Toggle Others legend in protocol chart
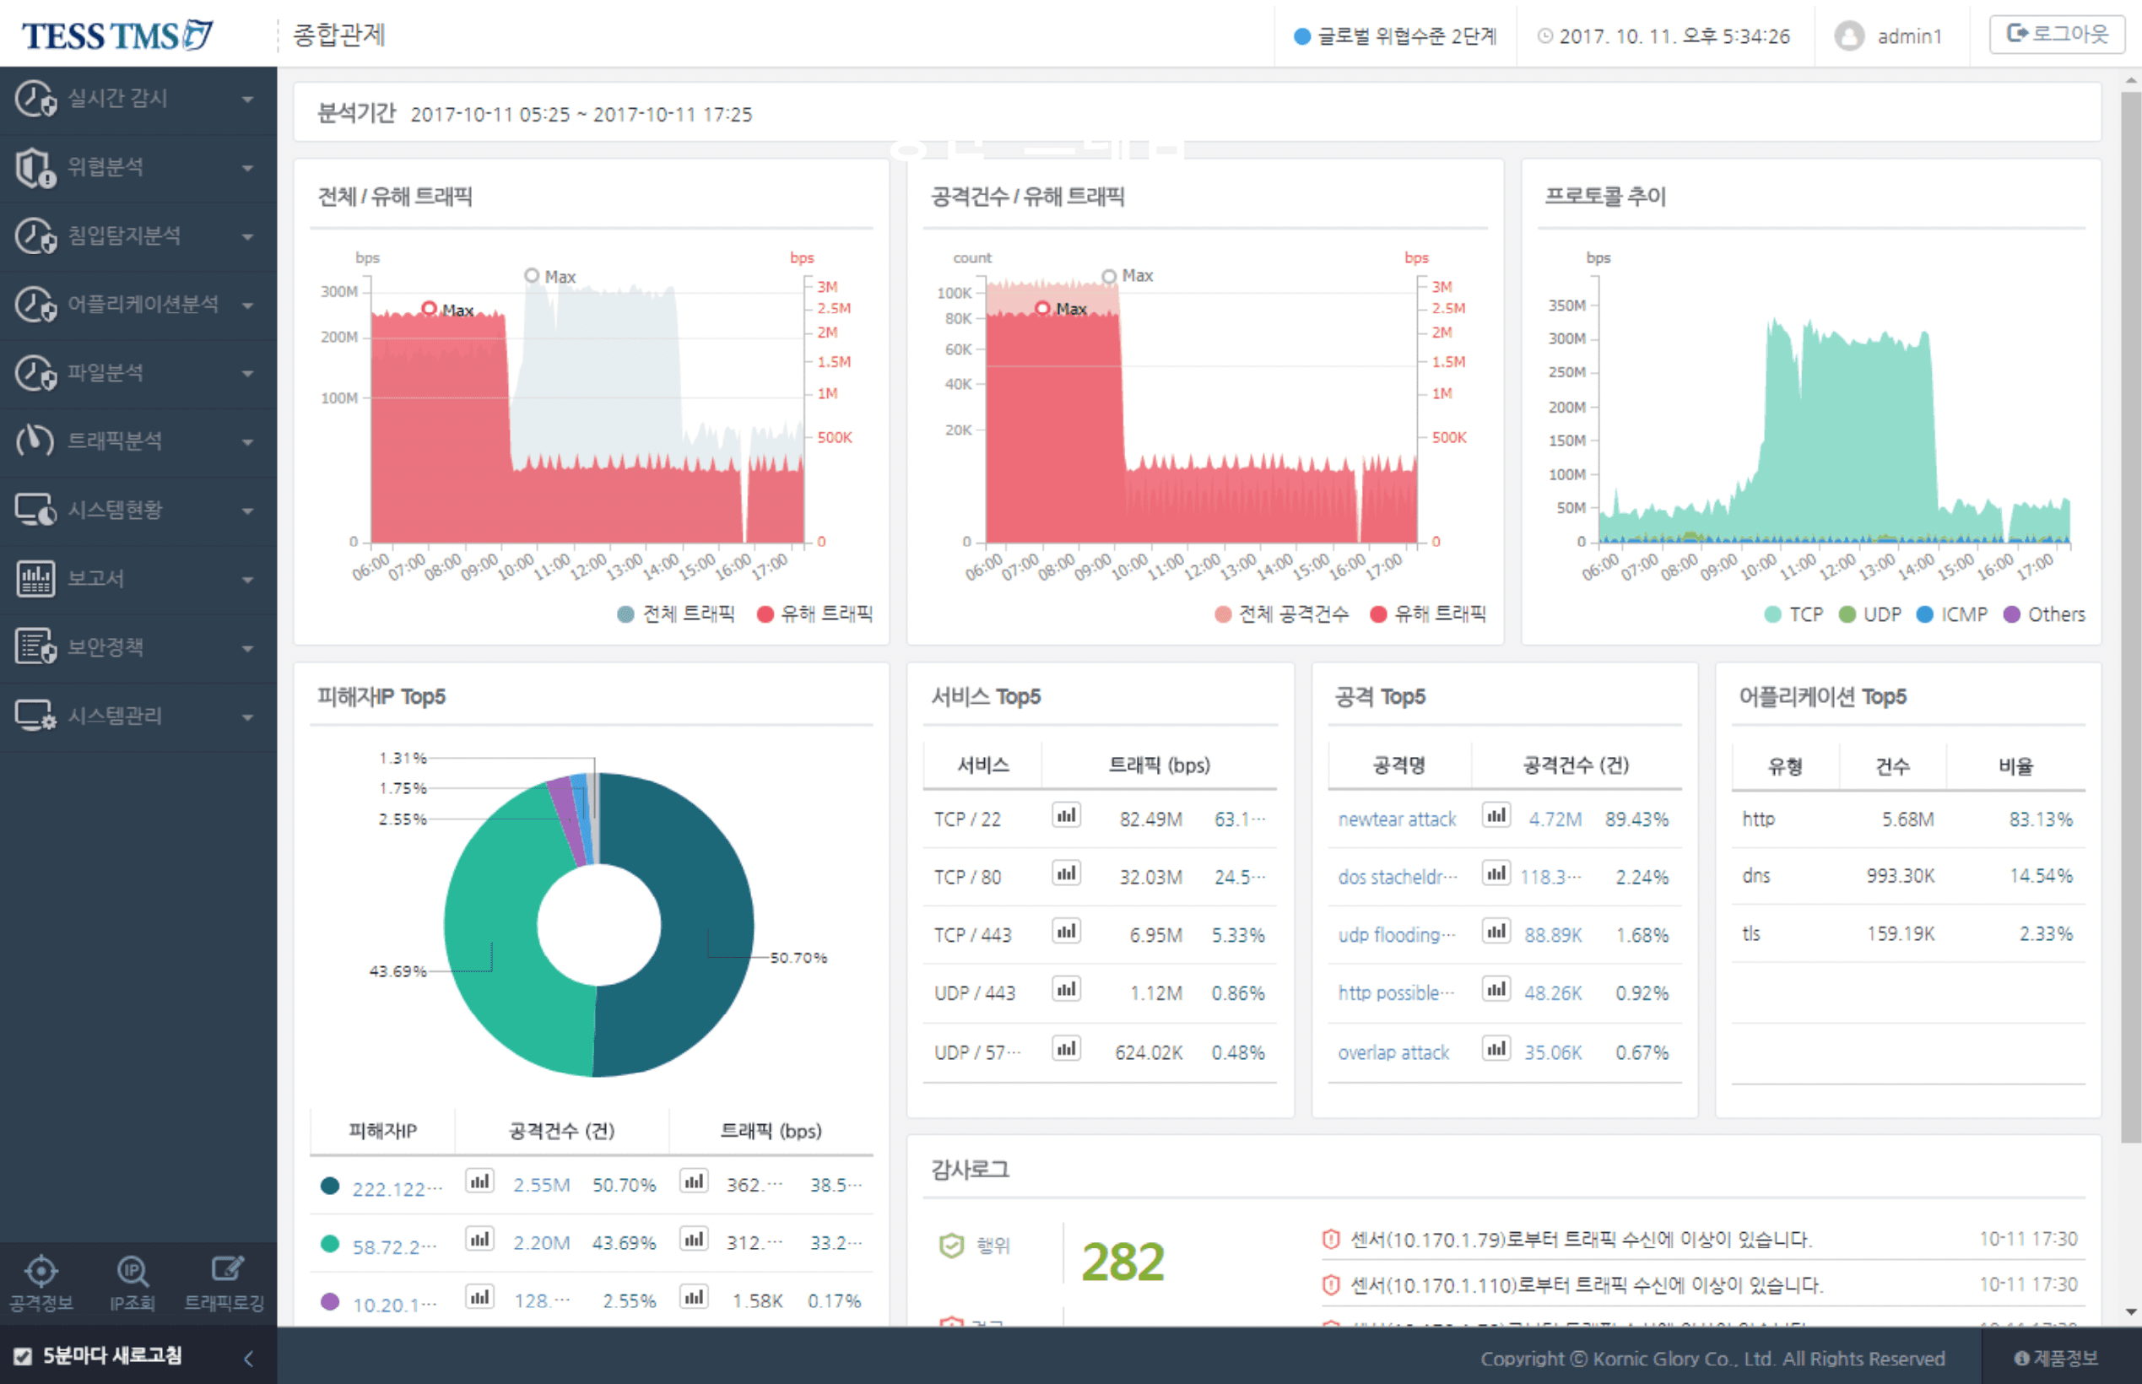2142x1384 pixels. 2044,614
